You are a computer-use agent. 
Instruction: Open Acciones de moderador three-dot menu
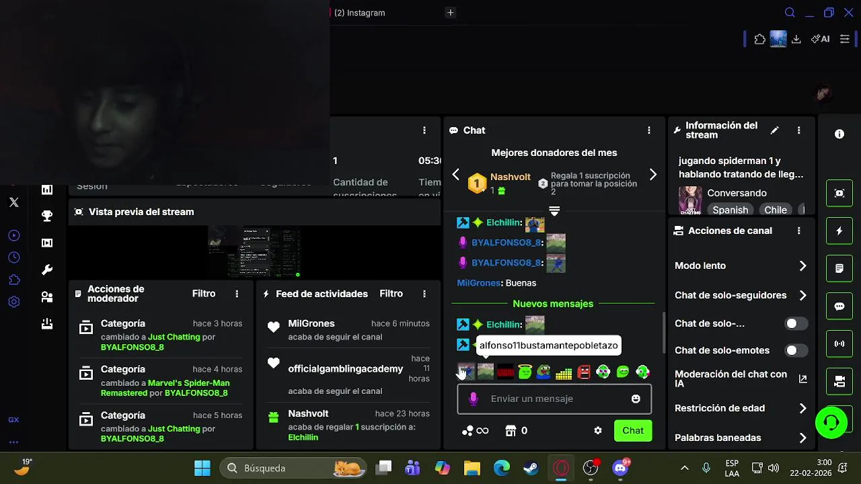[x=237, y=294]
